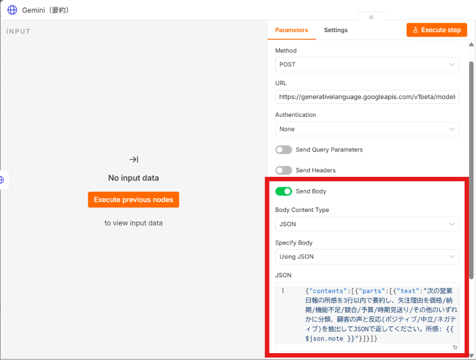Image resolution: width=476 pixels, height=360 pixels.
Task: Expand the Specify Body dropdown
Action: point(368,257)
